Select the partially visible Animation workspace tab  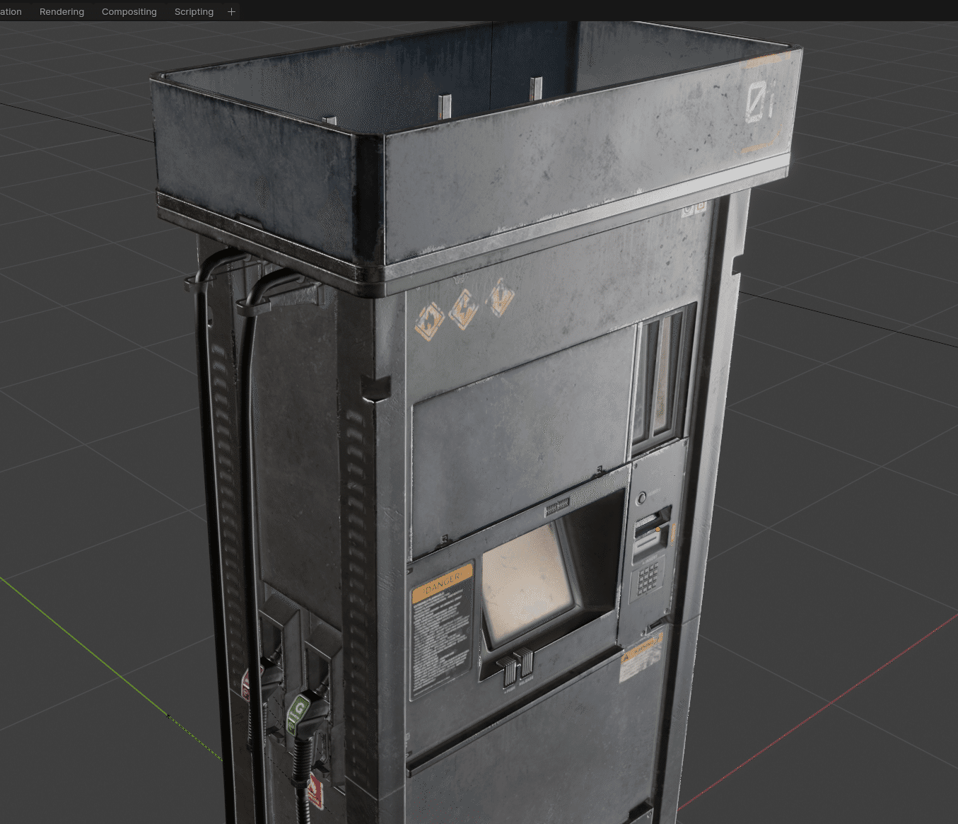[x=11, y=11]
